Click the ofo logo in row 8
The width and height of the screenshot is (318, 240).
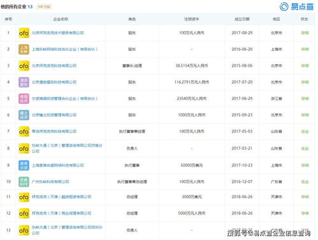click(24, 148)
